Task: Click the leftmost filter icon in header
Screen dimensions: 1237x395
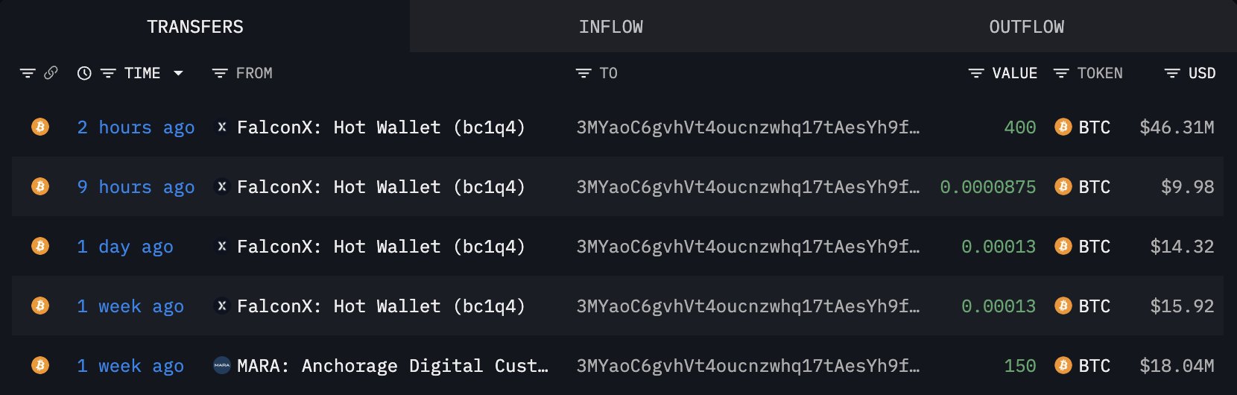Action: coord(28,73)
